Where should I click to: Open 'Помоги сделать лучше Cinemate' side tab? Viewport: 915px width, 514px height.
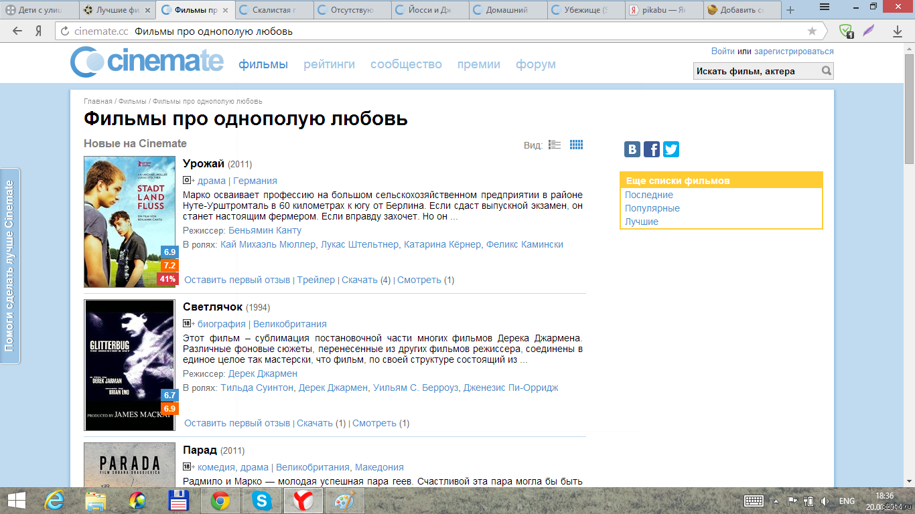point(9,266)
